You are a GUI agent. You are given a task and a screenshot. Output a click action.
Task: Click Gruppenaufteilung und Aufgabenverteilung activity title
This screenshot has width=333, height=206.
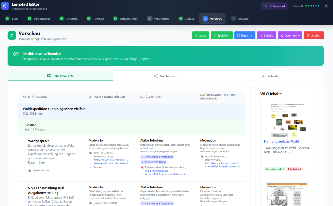point(46,190)
